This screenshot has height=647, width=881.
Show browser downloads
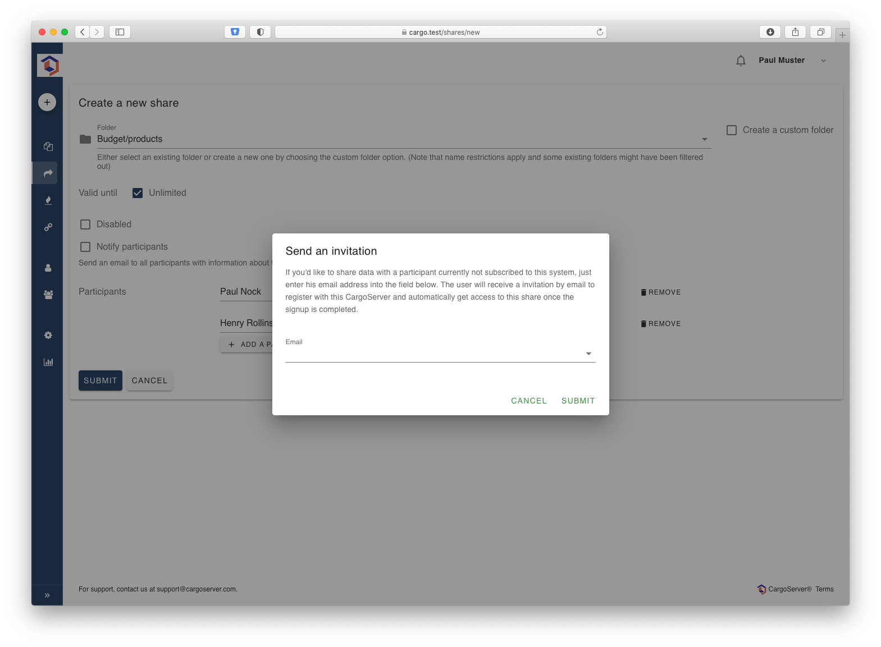pos(770,32)
